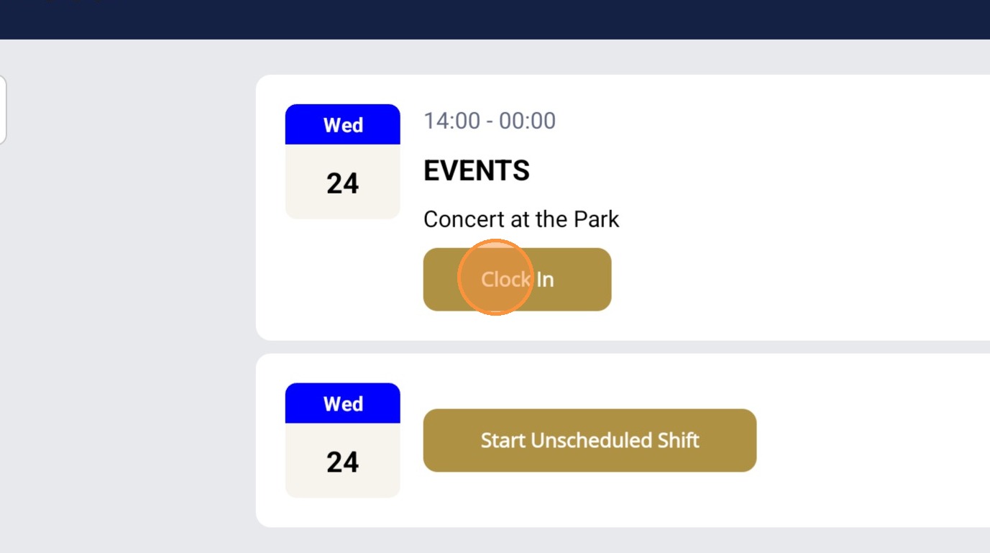
Task: Click the 24 date tile beside Start Unscheduled Shift
Action: point(342,461)
